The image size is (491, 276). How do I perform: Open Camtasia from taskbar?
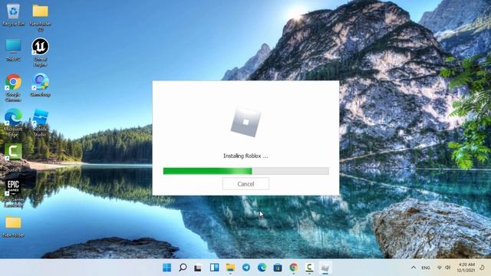309,268
